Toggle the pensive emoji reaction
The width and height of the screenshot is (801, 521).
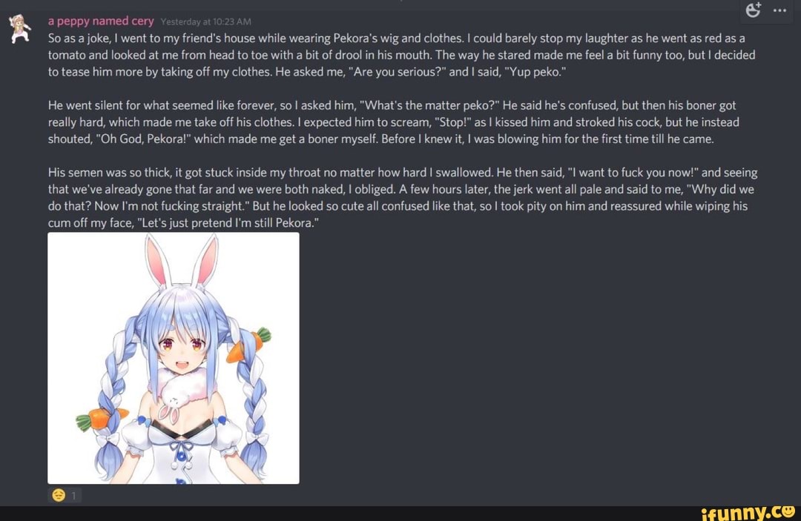point(59,495)
